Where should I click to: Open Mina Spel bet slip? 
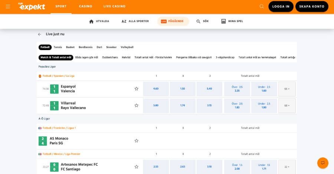tap(232, 21)
